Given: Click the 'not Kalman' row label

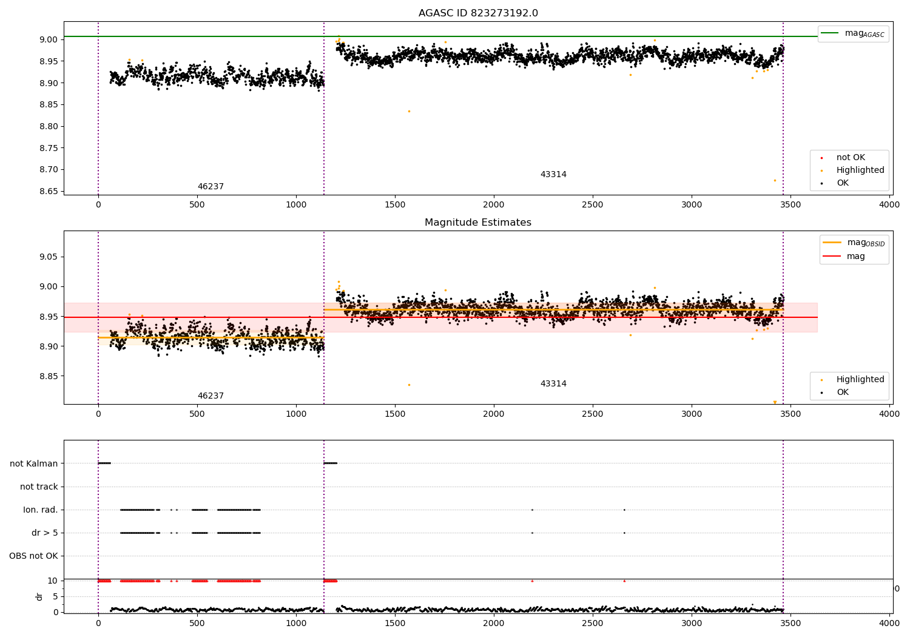Looking at the screenshot, I should point(34,464).
